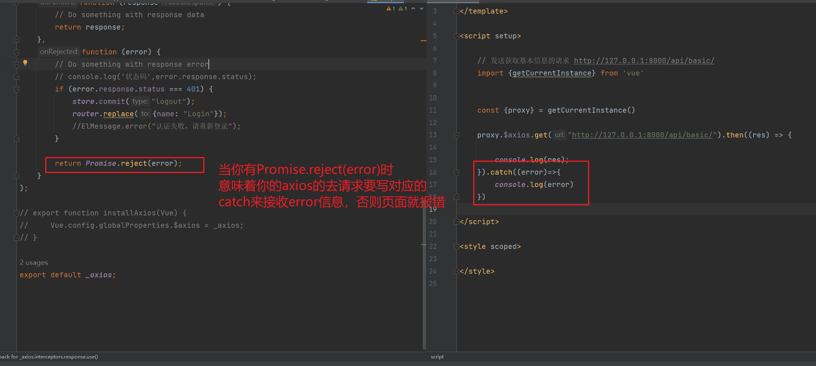Click line number 13 in right gutter

433,135
